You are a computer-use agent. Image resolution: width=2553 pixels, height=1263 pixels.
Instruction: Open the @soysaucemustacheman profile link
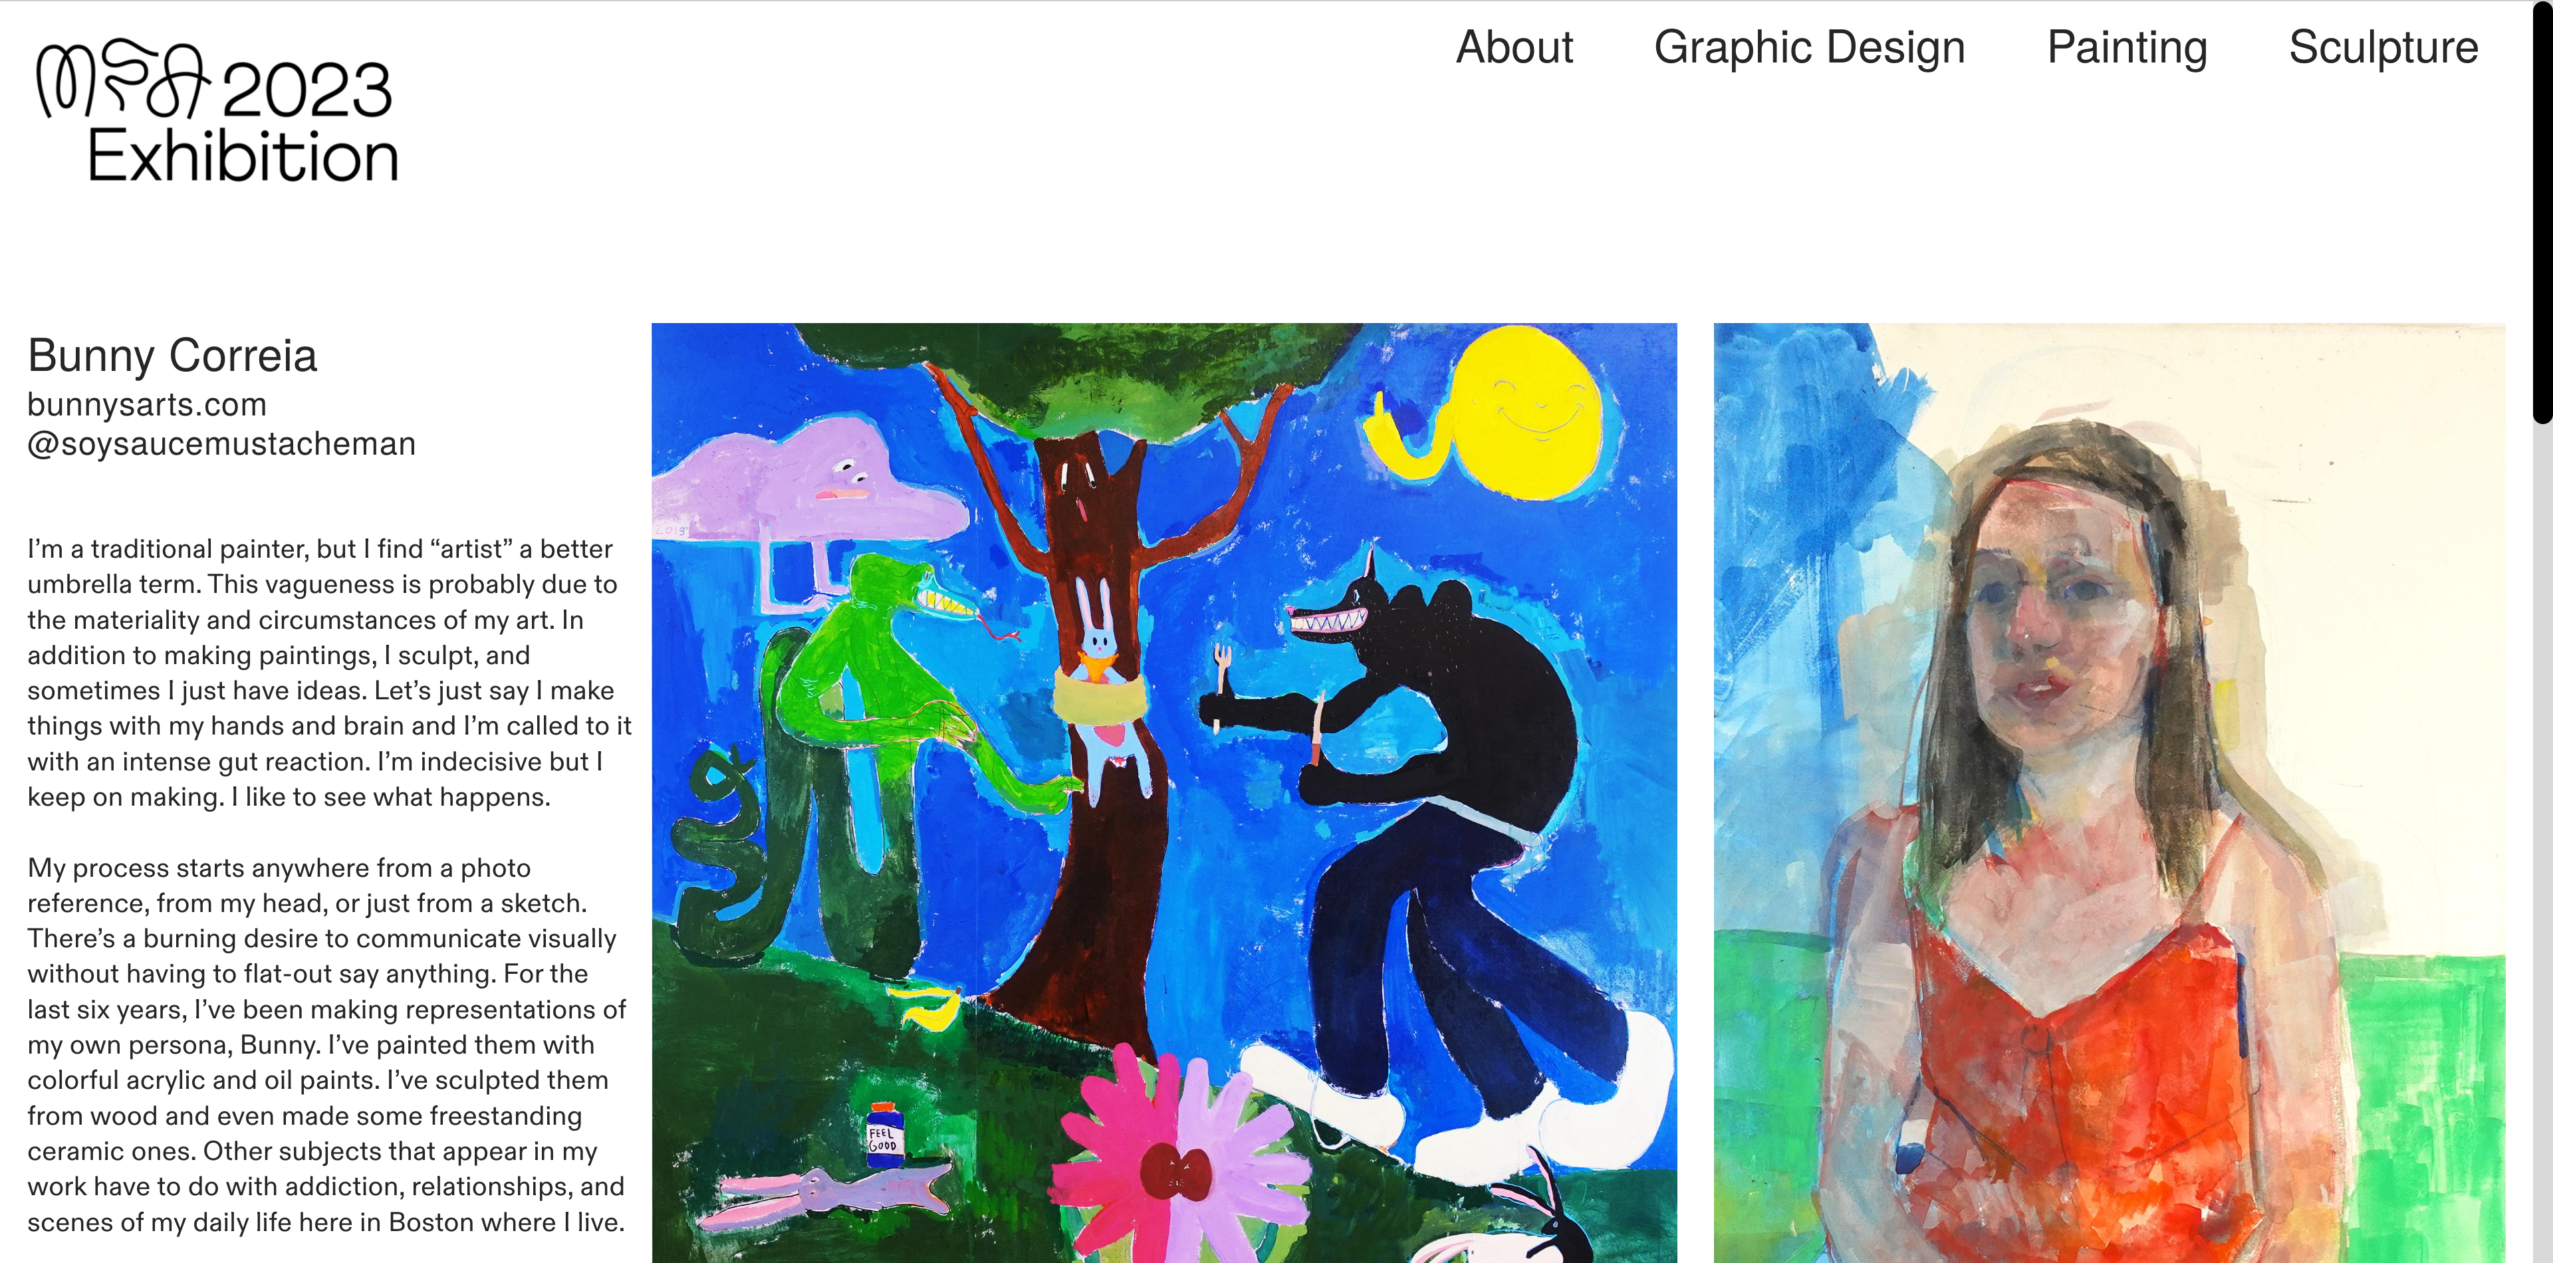[x=221, y=444]
